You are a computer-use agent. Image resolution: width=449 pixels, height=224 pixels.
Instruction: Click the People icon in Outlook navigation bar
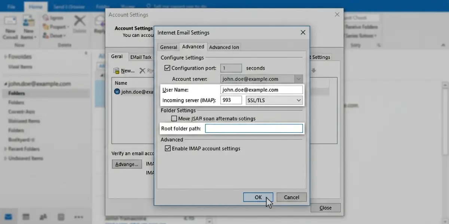tap(43, 217)
